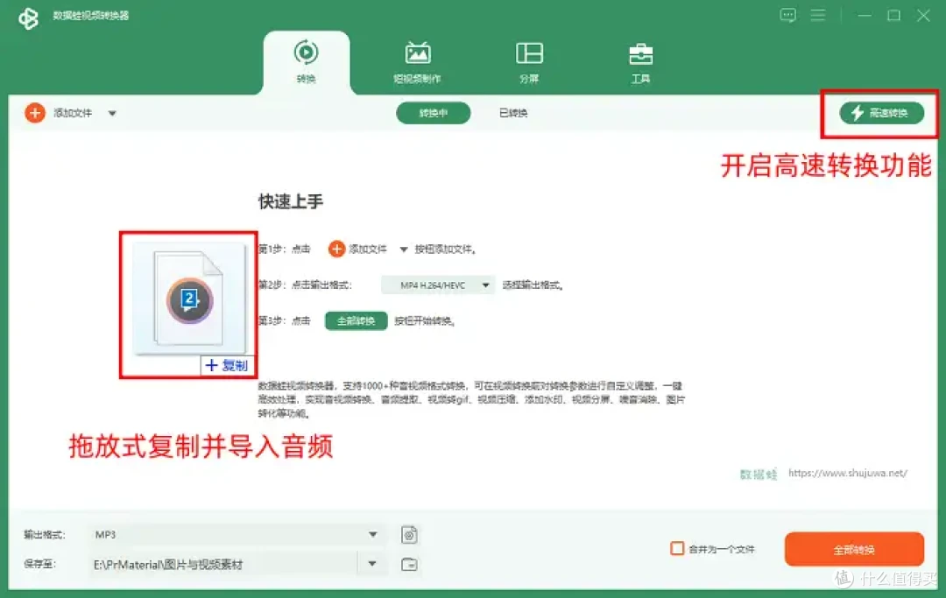The image size is (946, 598).
Task: Open MP4 H.264/HEVC format dropdown in guide
Action: click(x=438, y=285)
